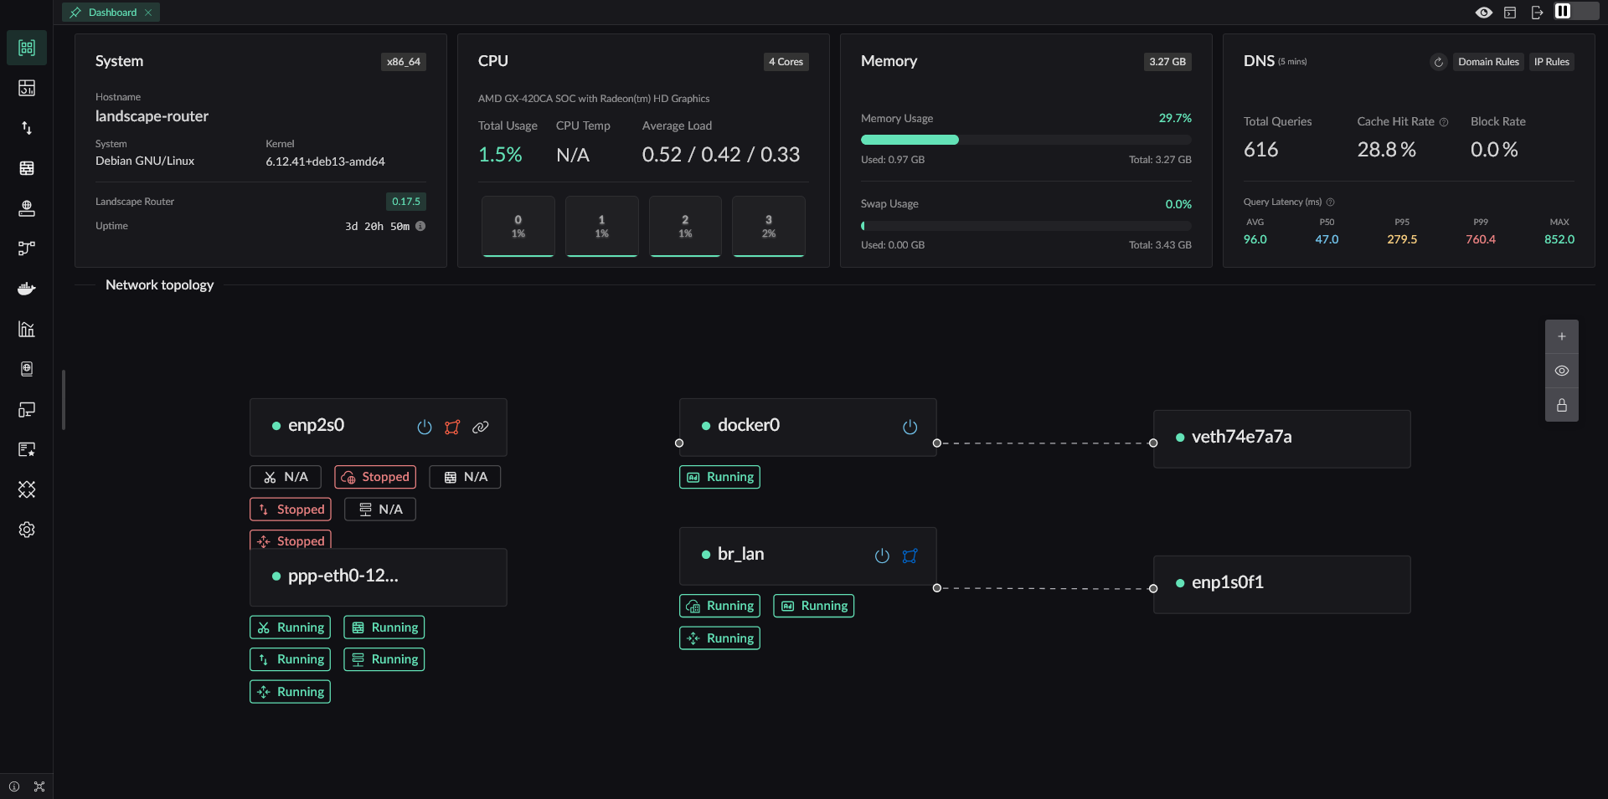Open the settings gear in the sidebar
The image size is (1608, 799).
pyautogui.click(x=27, y=530)
